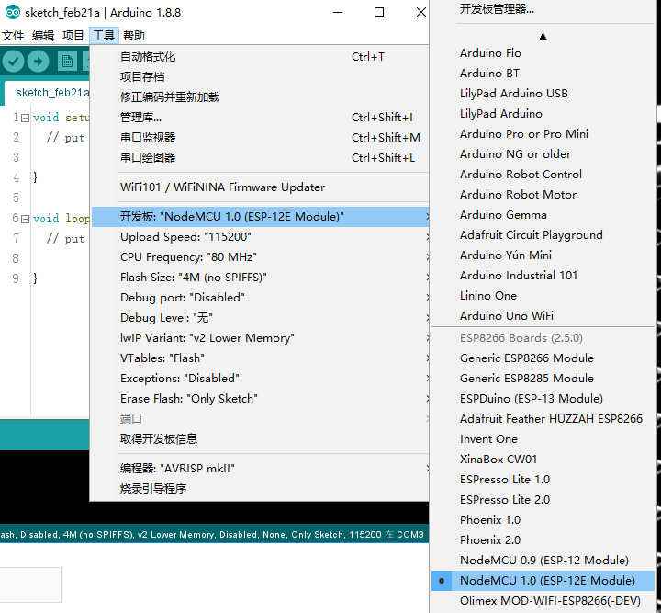Select Adafruit Circuit Playground board
Image resolution: width=661 pixels, height=613 pixels.
[543, 235]
